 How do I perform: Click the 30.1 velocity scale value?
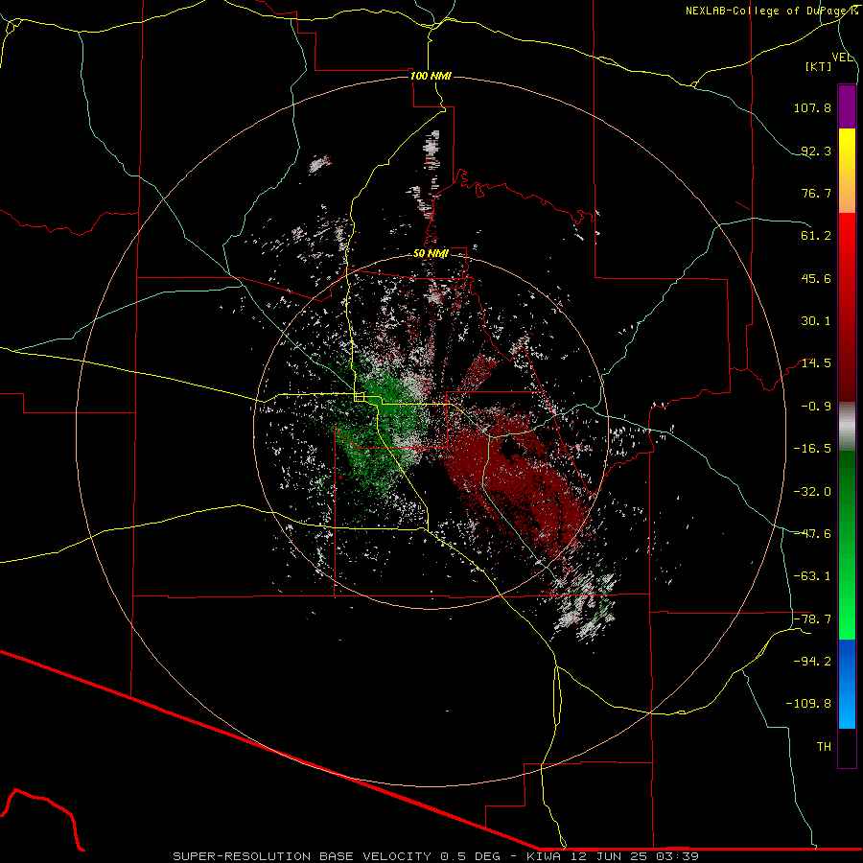tap(816, 321)
